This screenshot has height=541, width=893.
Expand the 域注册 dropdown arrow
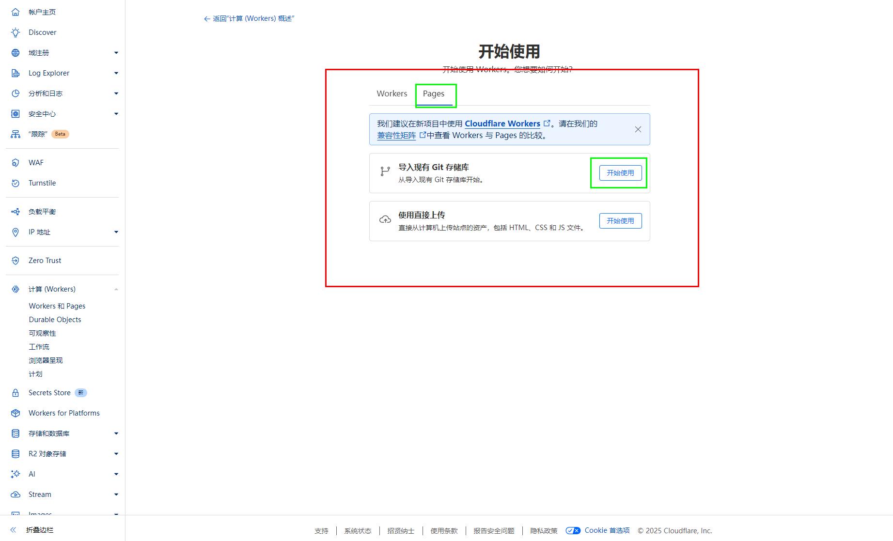(116, 53)
